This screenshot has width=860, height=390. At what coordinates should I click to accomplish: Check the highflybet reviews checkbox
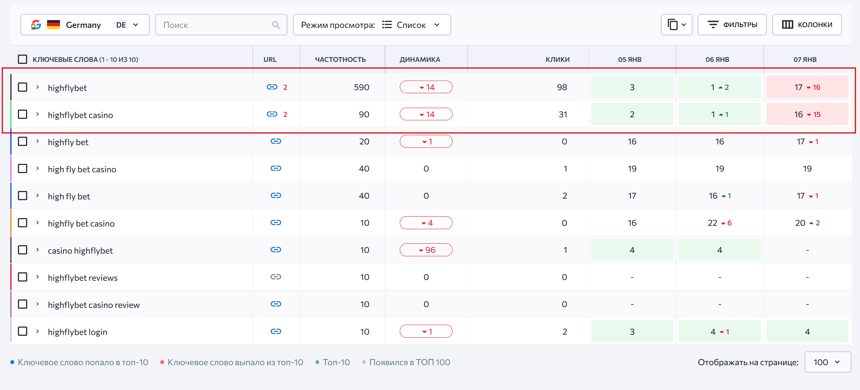(23, 277)
